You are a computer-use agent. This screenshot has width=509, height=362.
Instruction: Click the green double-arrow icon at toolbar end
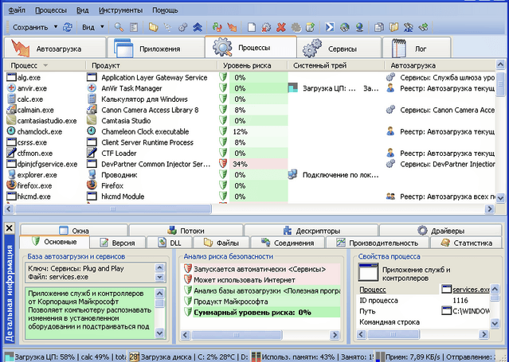pos(423,27)
